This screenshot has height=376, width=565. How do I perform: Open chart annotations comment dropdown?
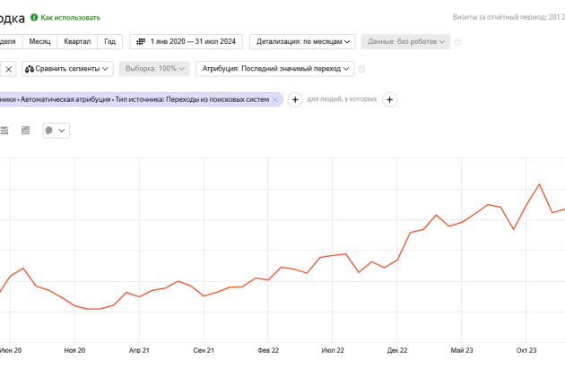(55, 131)
